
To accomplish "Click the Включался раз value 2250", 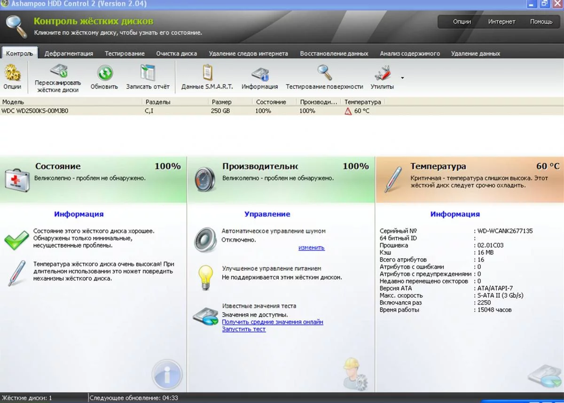I will 484,302.
